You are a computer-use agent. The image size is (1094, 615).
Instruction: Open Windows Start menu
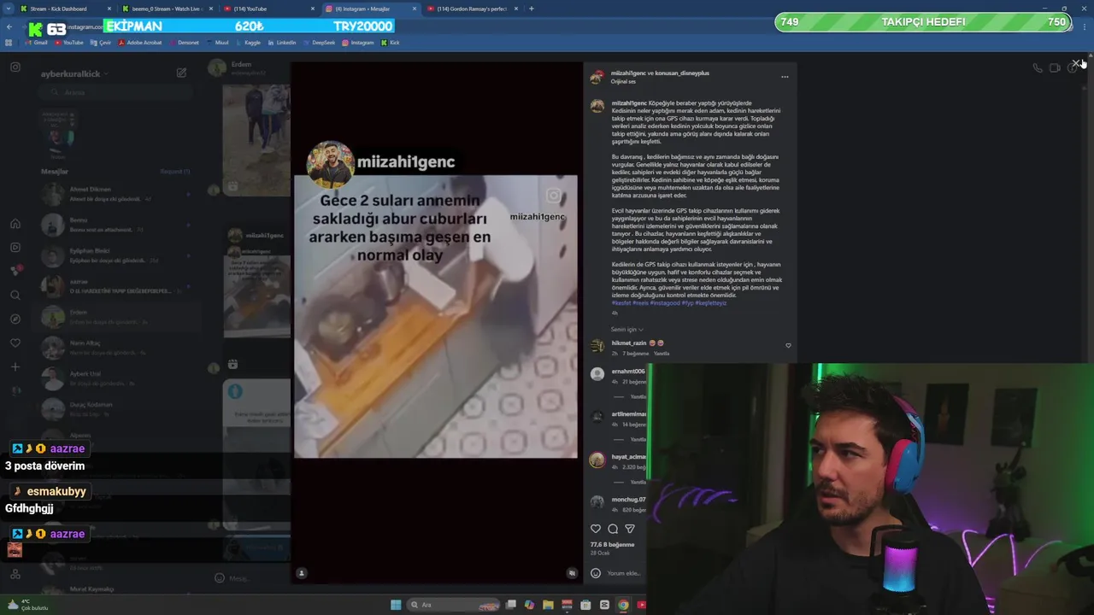(x=396, y=605)
